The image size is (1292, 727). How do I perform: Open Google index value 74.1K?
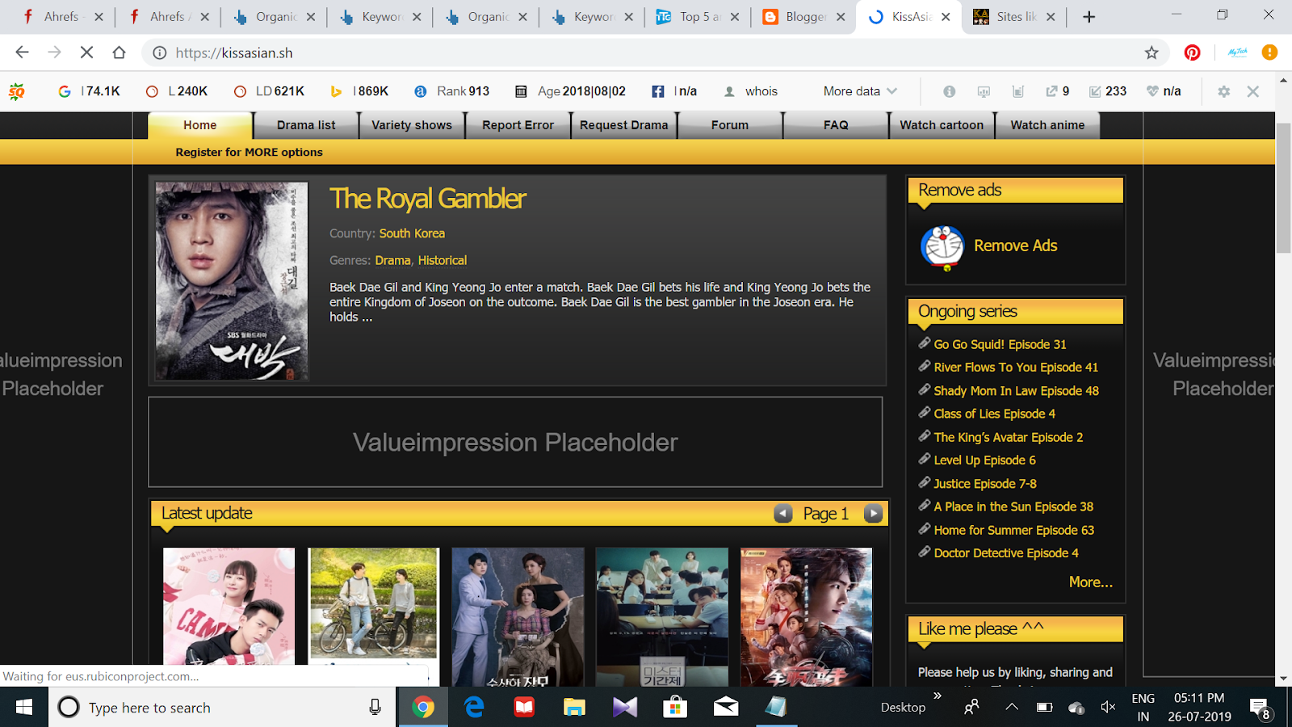pyautogui.click(x=90, y=91)
